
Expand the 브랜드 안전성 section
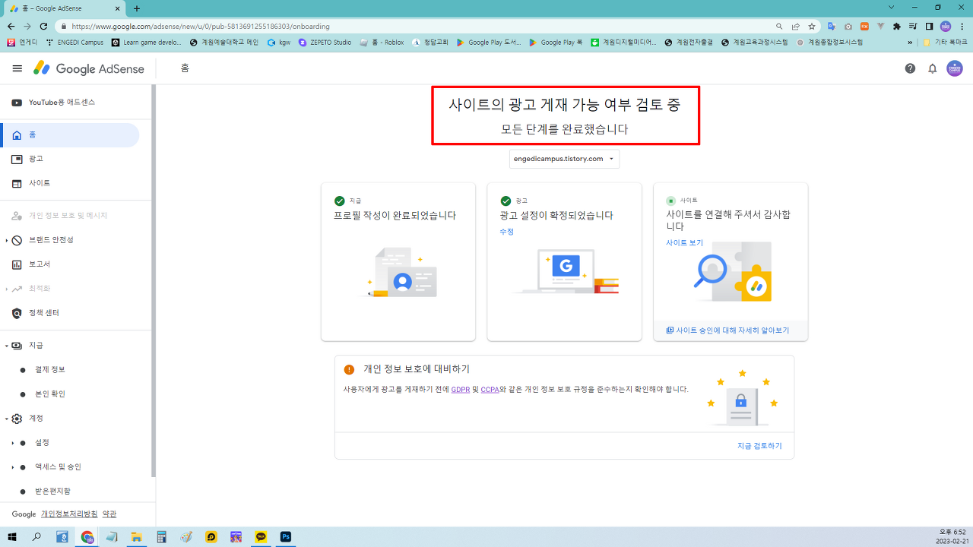7,240
